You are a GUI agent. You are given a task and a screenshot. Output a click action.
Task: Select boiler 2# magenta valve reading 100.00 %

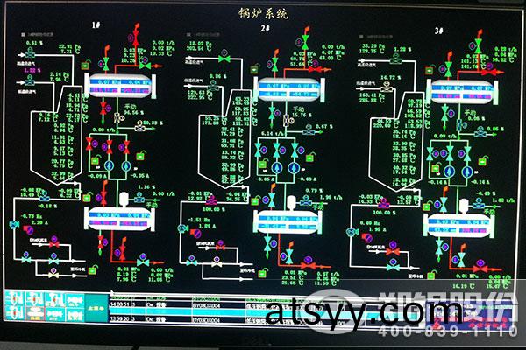[x=211, y=201]
